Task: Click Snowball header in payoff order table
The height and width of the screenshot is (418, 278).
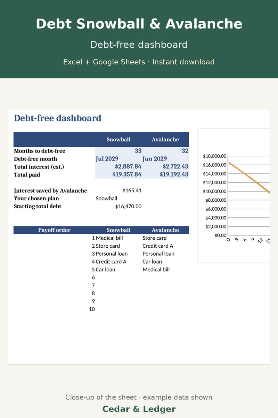Action: 118,230
